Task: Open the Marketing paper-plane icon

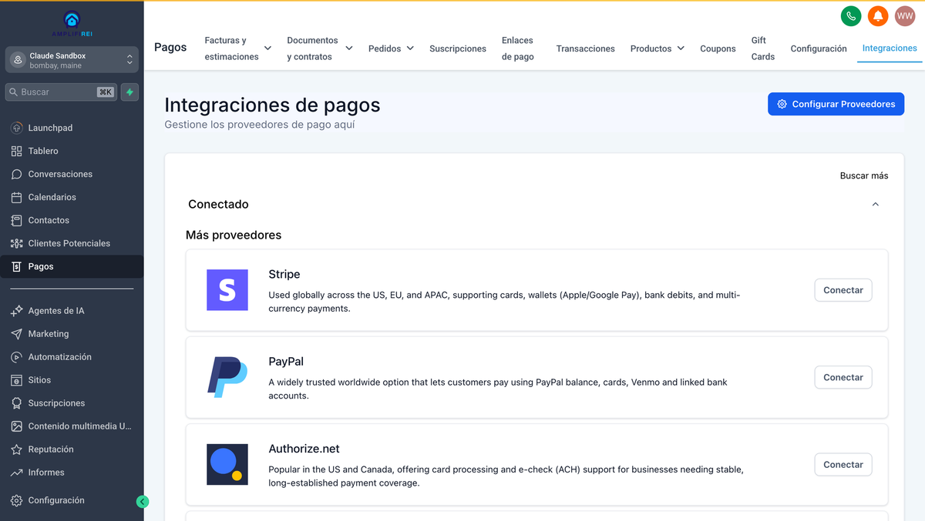Action: (17, 334)
